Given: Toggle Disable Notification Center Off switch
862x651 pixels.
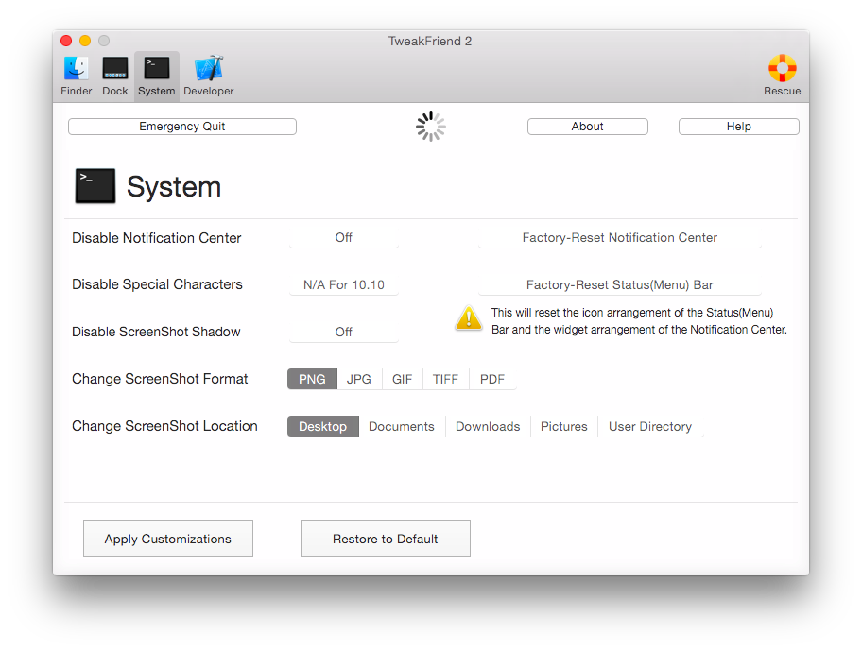Looking at the screenshot, I should tap(344, 237).
